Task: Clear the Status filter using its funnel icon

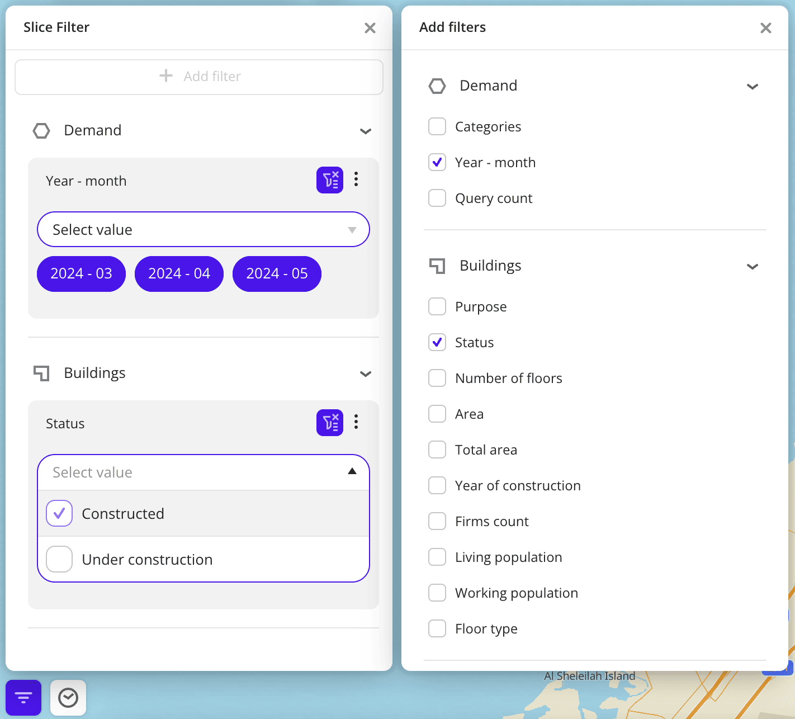Action: (330, 423)
